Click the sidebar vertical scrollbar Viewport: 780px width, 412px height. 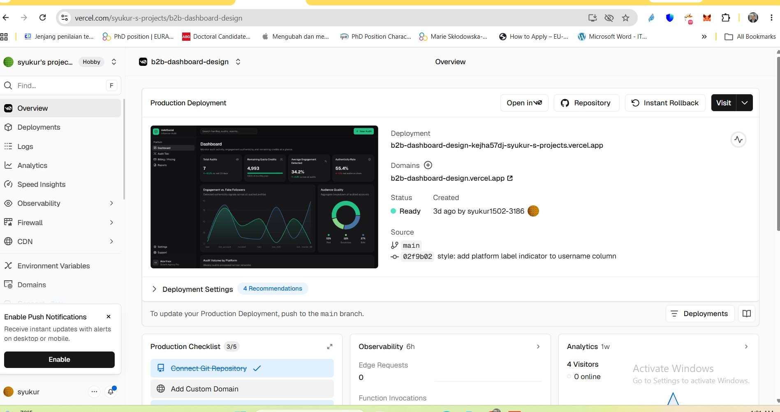tap(124, 149)
